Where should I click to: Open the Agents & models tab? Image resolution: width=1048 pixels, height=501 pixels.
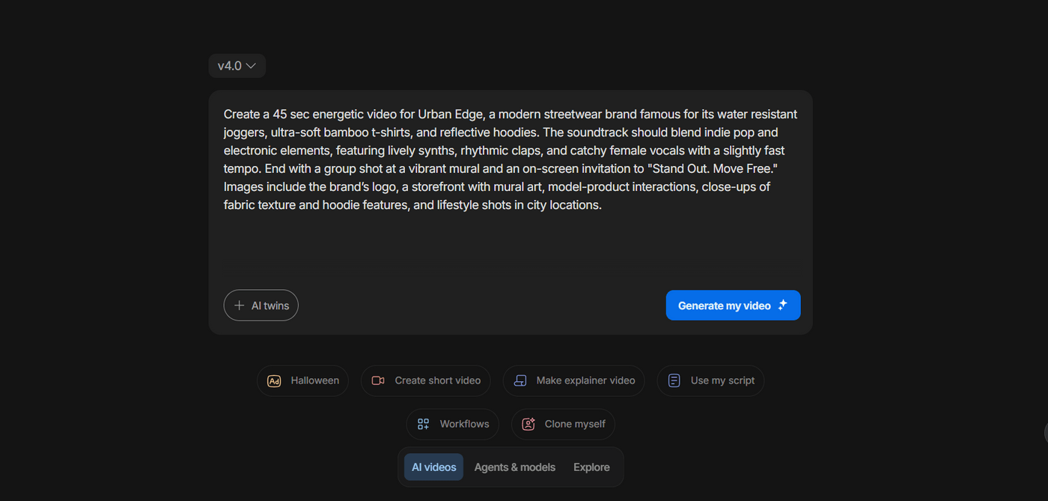click(515, 467)
